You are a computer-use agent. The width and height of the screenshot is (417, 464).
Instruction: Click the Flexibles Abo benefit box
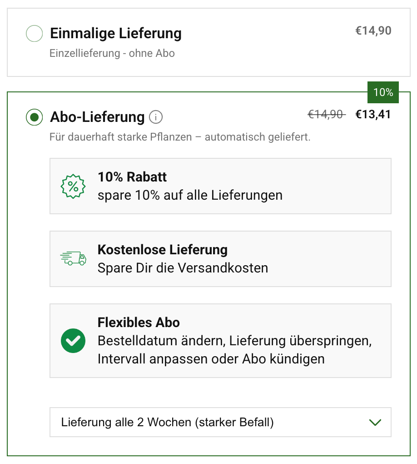pyautogui.click(x=220, y=341)
